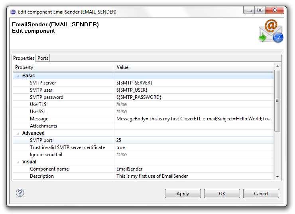Edit the SMTP password value ${SMTP_PASSWORD}
This screenshot has width=295, height=214.
click(x=194, y=97)
